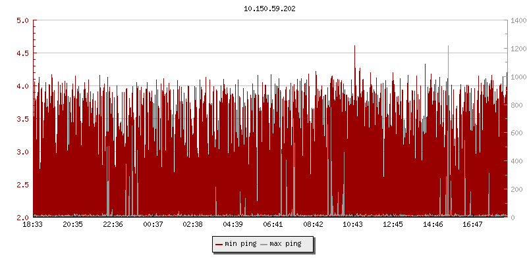This screenshot has height=263, width=527.
Task: Select the 08:42 time axis label
Action: point(313,225)
